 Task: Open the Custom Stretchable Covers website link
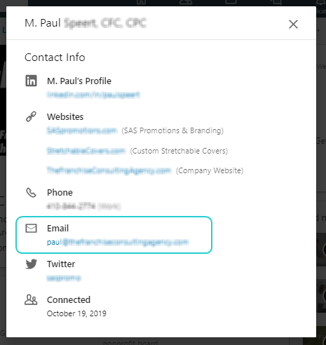click(86, 151)
